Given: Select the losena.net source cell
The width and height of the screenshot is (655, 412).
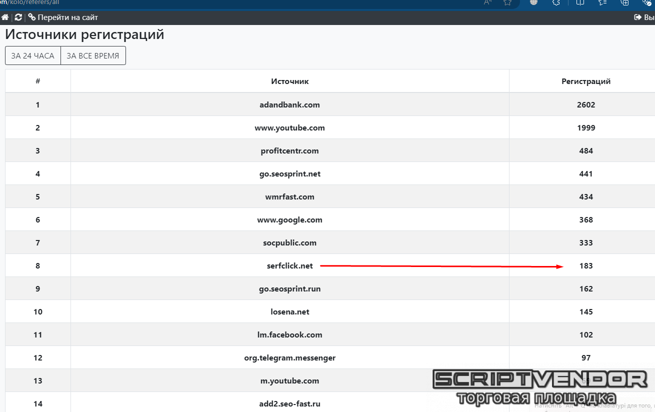Looking at the screenshot, I should pyautogui.click(x=290, y=312).
